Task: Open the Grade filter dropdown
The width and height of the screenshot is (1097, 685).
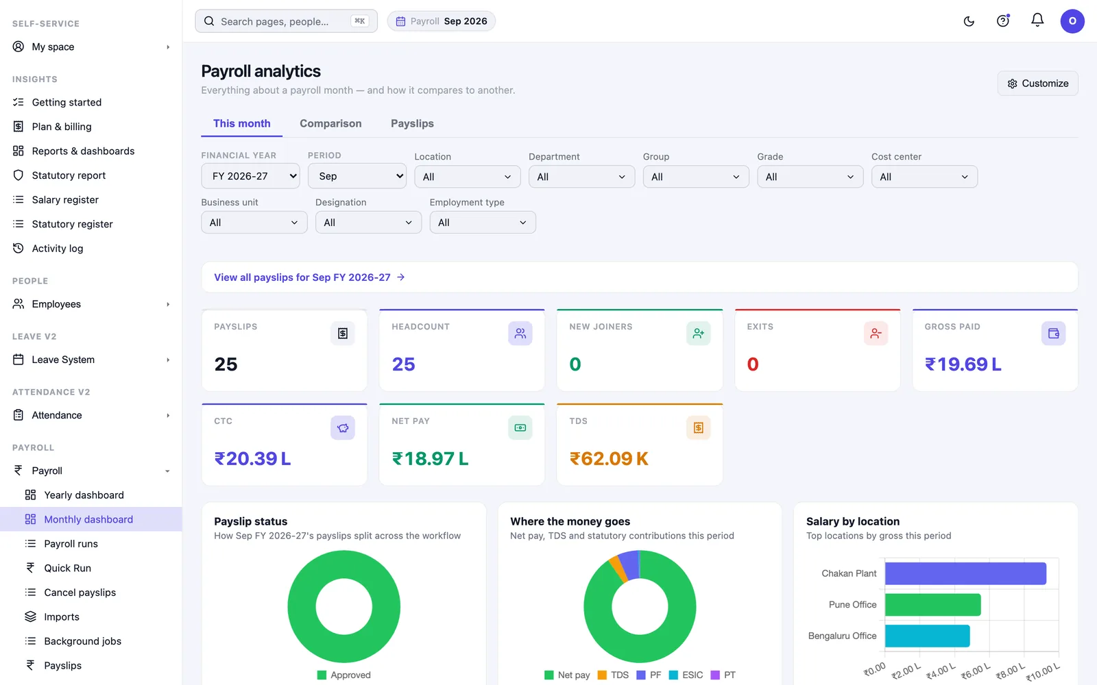Action: pyautogui.click(x=810, y=177)
